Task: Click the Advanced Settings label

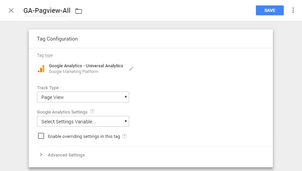Action: (x=66, y=155)
